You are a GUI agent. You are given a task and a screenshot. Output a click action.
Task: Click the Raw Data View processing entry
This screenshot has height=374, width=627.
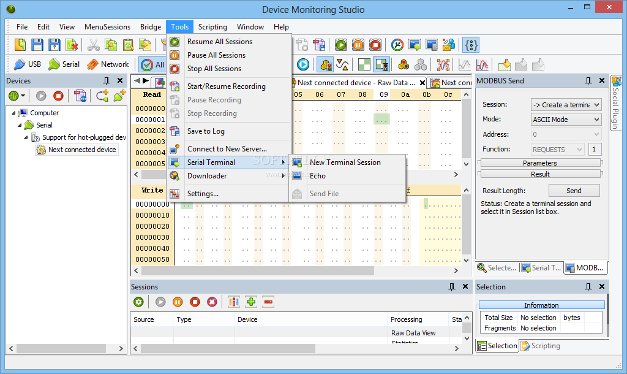[x=413, y=333]
